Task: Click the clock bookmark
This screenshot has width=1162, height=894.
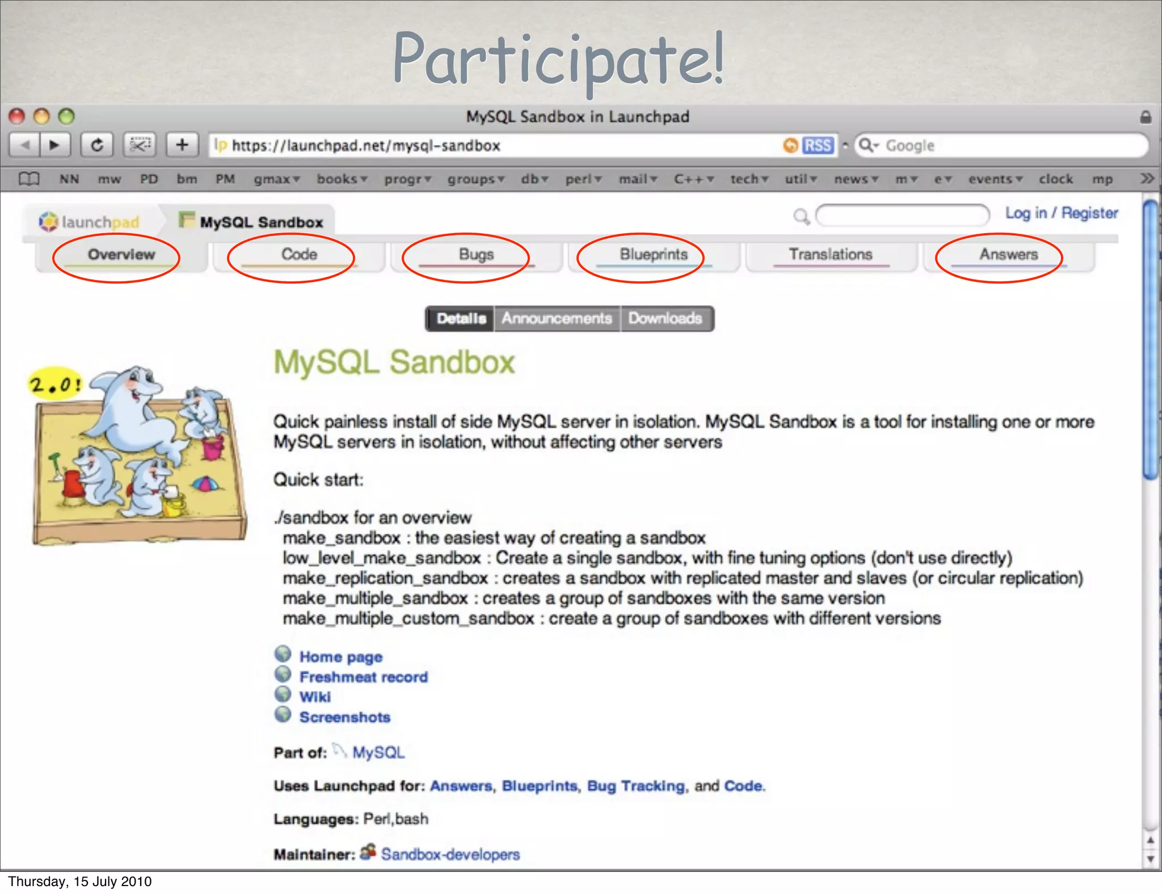Action: click(x=1056, y=179)
